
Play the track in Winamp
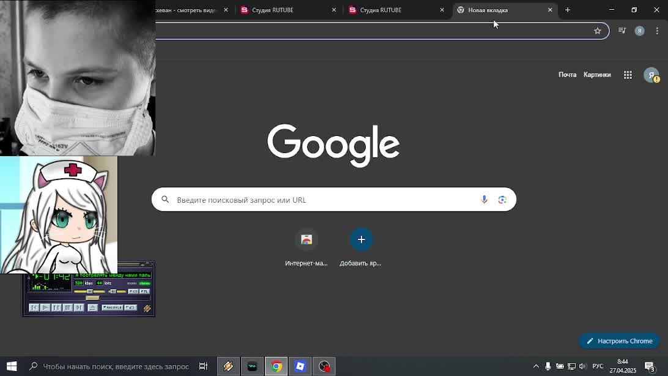point(45,307)
